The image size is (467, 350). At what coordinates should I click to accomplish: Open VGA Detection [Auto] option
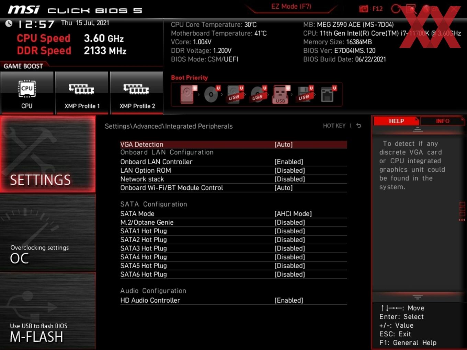click(284, 144)
